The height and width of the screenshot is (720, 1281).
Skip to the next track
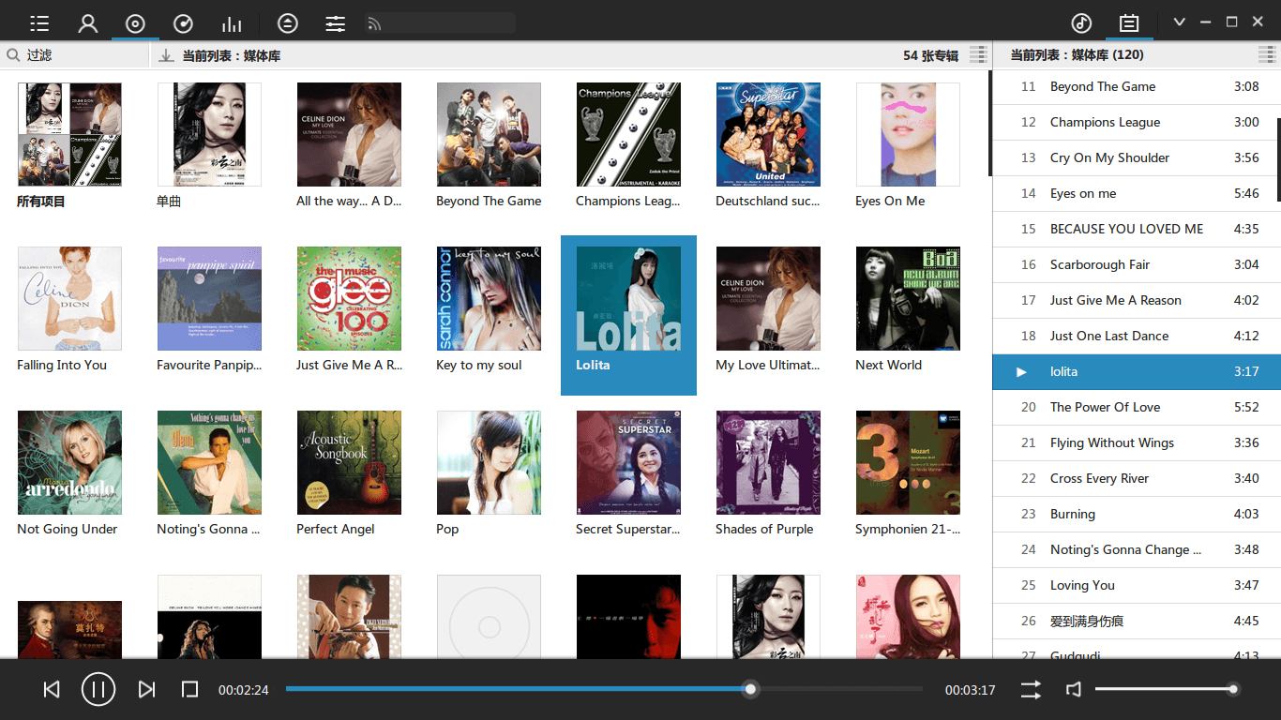click(146, 689)
